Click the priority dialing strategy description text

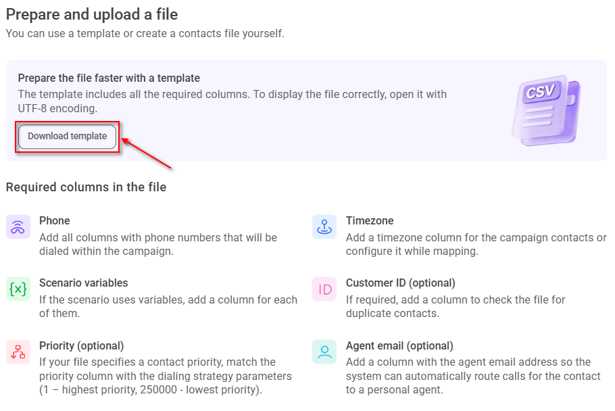click(166, 376)
